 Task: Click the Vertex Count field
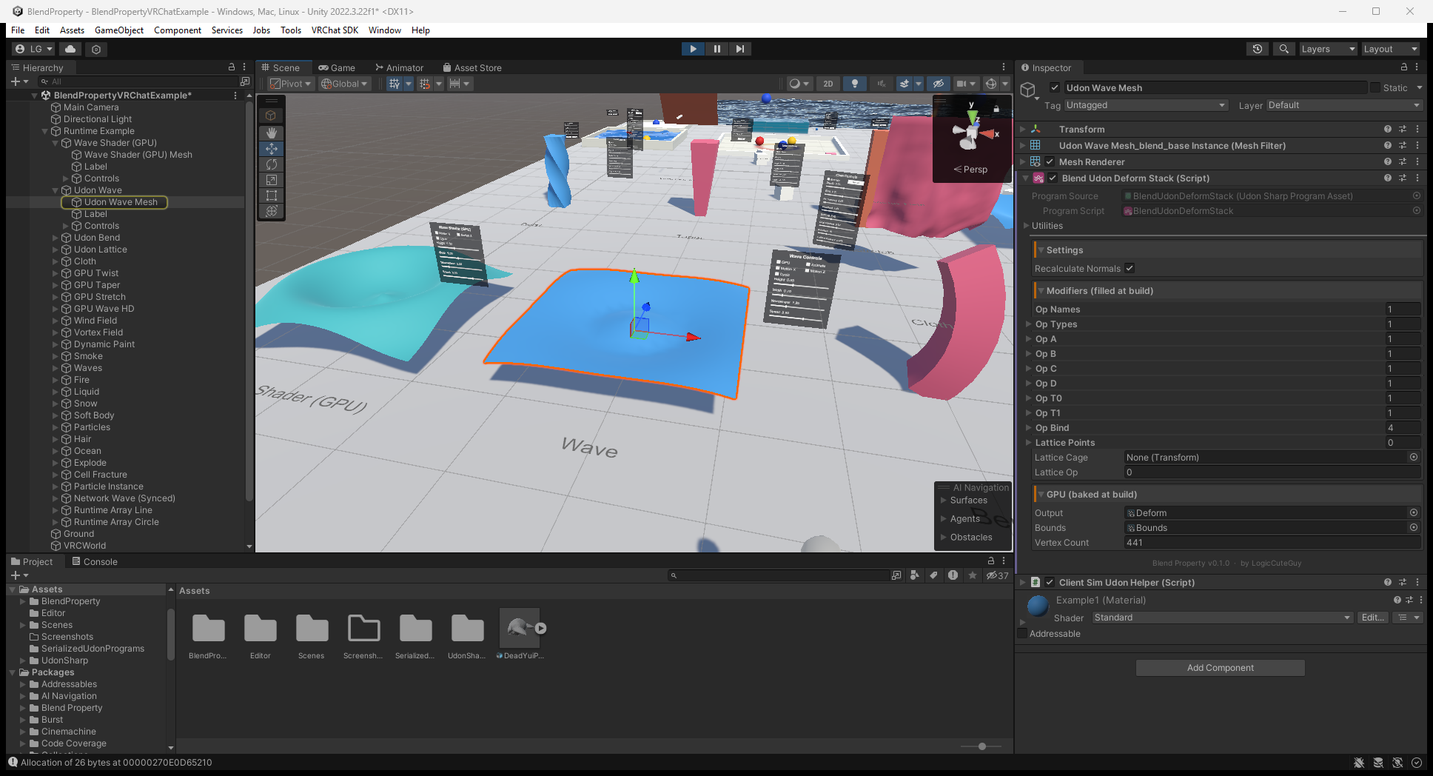point(1272,543)
